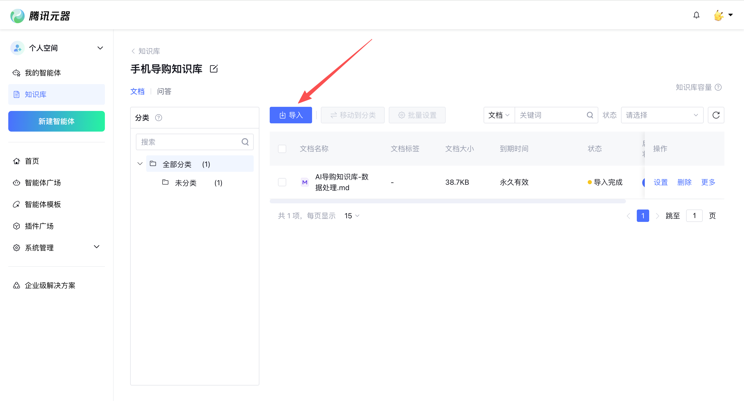This screenshot has width=744, height=402.
Task: Click the horizontal table scrollbar
Action: coord(447,201)
